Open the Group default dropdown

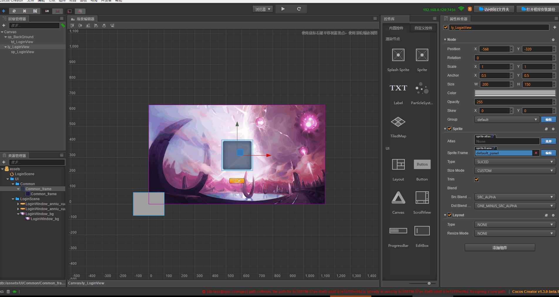(507, 120)
